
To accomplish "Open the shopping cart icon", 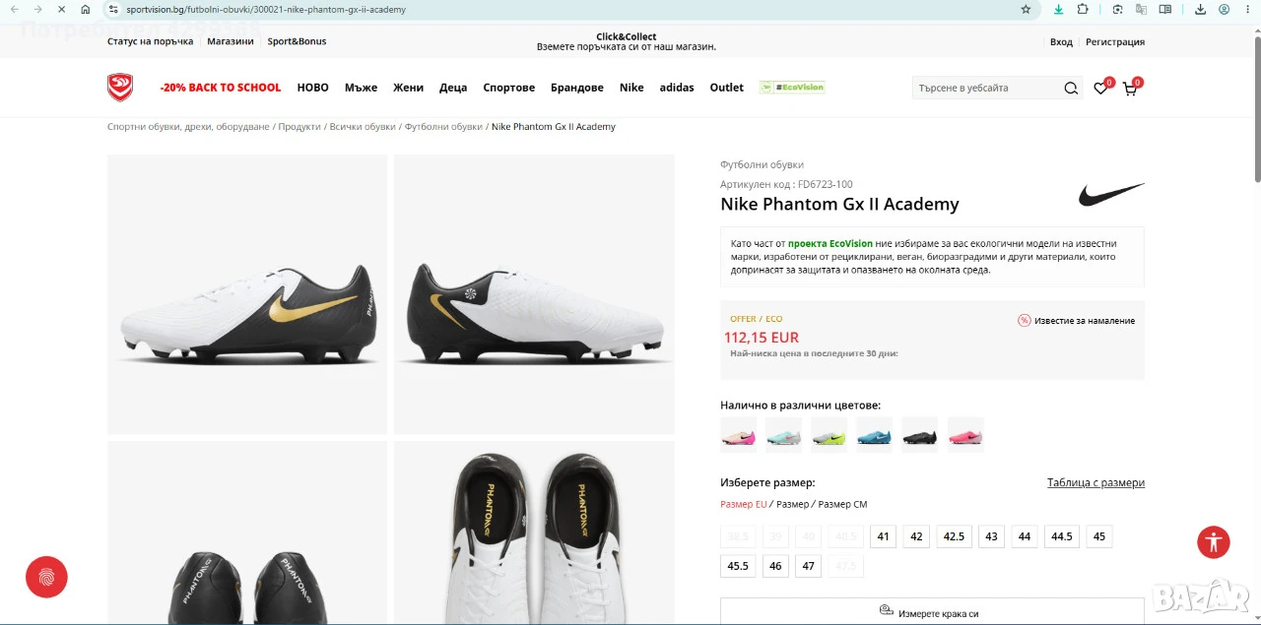I will point(1130,89).
